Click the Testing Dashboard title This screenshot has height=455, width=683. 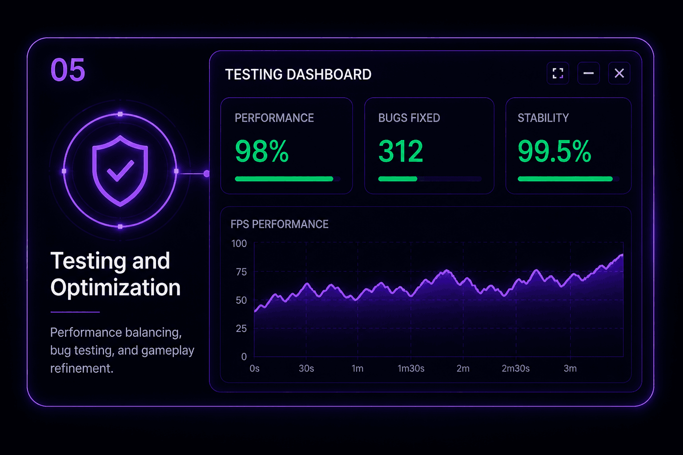coord(298,74)
